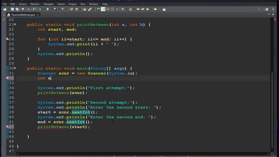Click the pencil Search toolbar icon
The width and height of the screenshot is (279, 157).
pyautogui.click(x=90, y=9)
